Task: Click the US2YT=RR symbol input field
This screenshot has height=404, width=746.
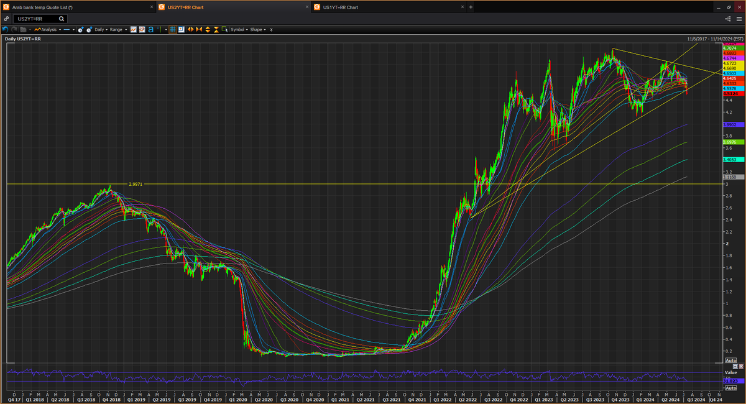Action: (34, 19)
